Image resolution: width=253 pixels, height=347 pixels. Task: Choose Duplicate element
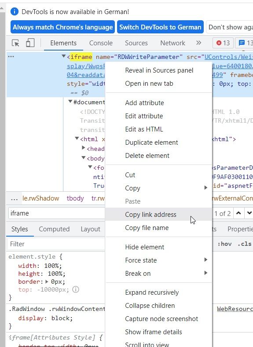[x=158, y=142]
